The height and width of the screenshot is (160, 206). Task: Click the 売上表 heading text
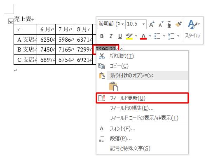23,19
